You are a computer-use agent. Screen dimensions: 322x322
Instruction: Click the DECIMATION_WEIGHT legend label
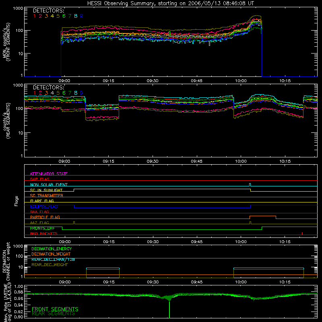click(x=51, y=254)
